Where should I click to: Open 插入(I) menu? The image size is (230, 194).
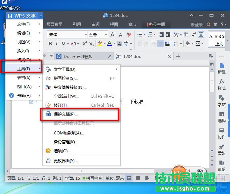click(24, 51)
